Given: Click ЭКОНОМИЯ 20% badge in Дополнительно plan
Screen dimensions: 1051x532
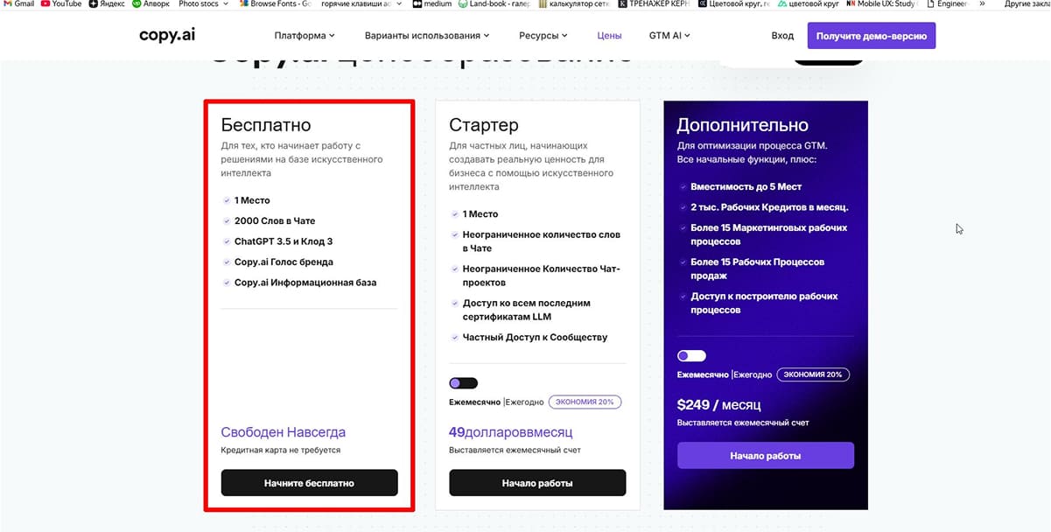Looking at the screenshot, I should [x=813, y=374].
